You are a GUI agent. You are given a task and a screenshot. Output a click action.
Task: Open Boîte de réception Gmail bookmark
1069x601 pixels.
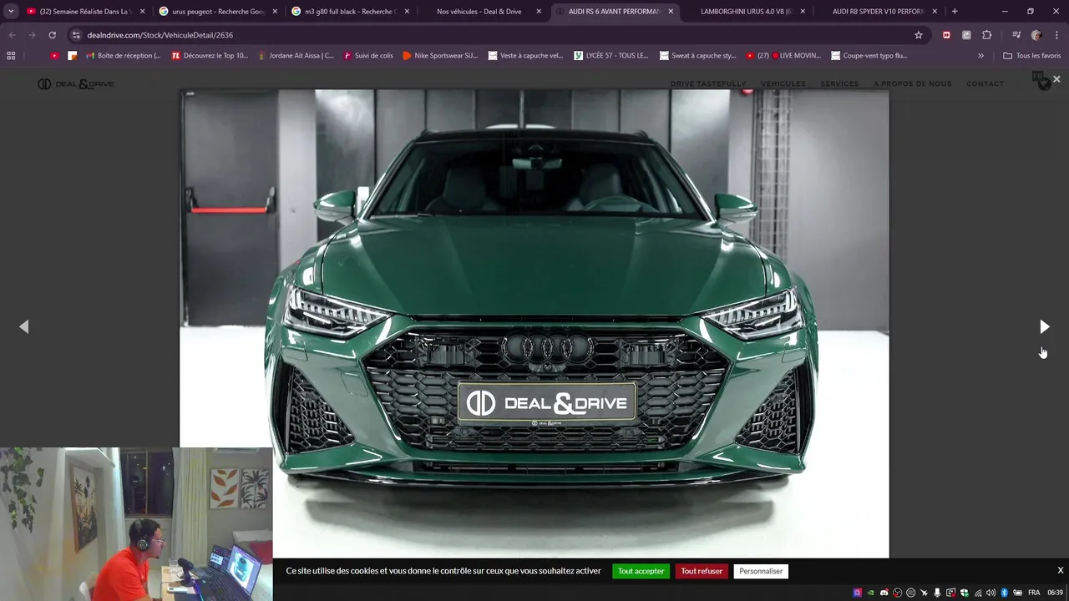123,55
